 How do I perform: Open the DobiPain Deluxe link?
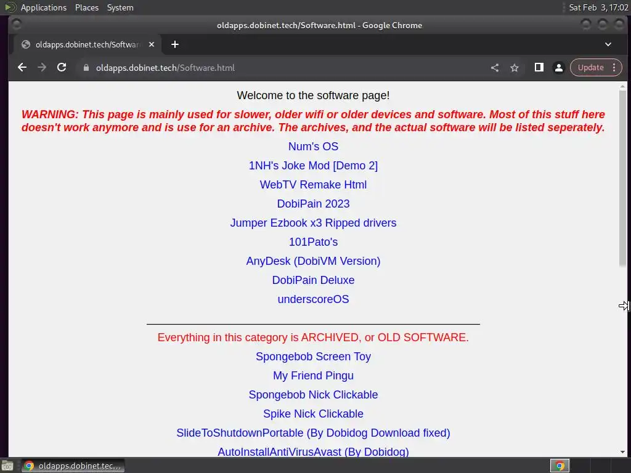click(x=313, y=280)
